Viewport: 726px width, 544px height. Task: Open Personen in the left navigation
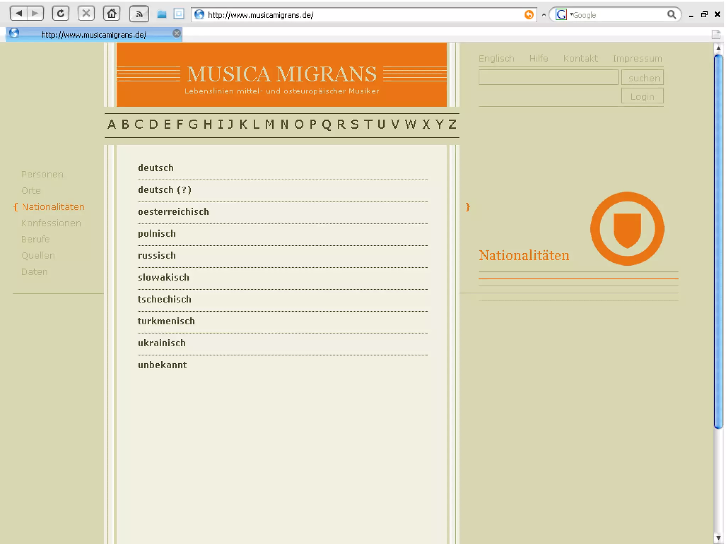pos(42,174)
